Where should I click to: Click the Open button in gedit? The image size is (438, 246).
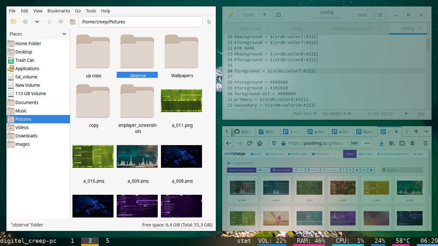[248, 15]
